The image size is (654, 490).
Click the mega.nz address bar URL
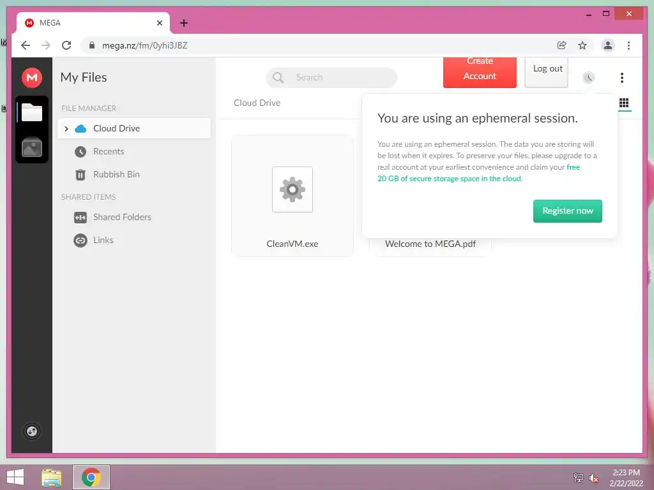[145, 45]
